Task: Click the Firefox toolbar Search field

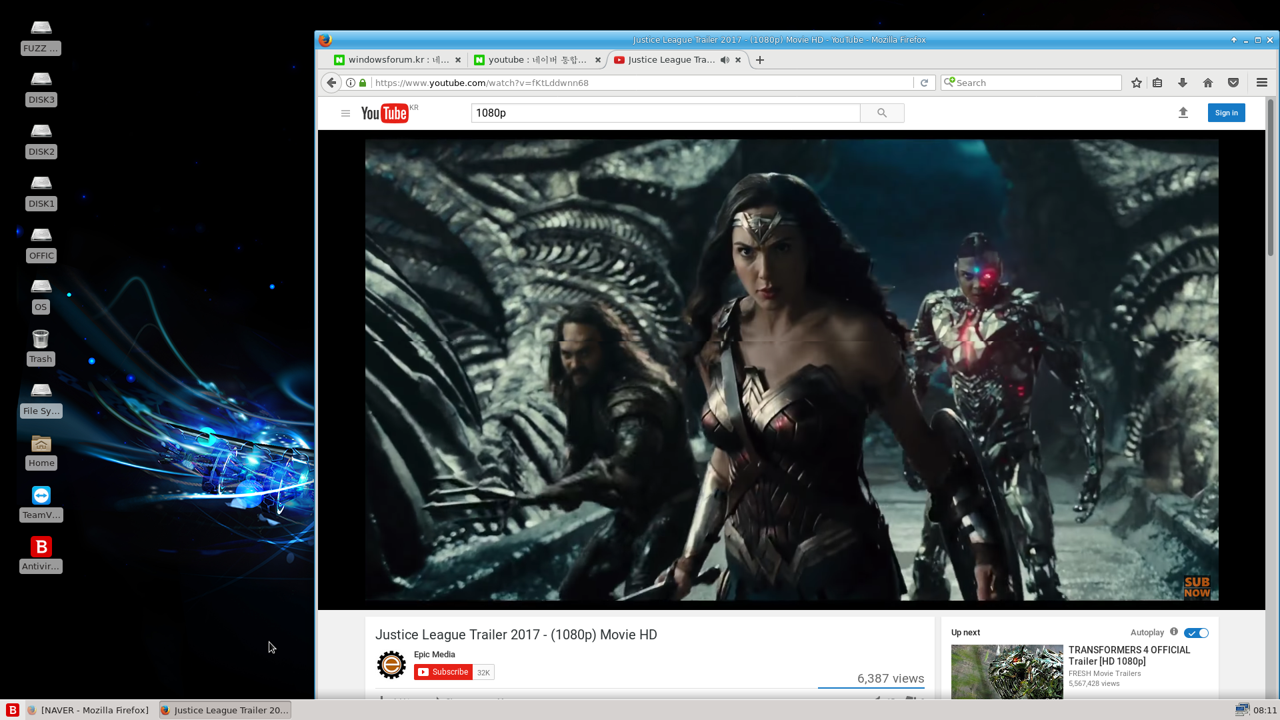Action: click(1031, 83)
